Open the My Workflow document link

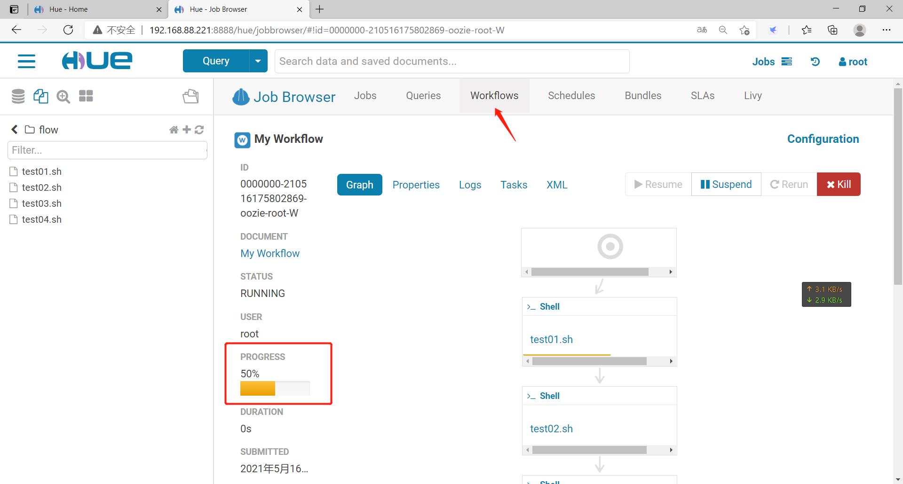270,253
